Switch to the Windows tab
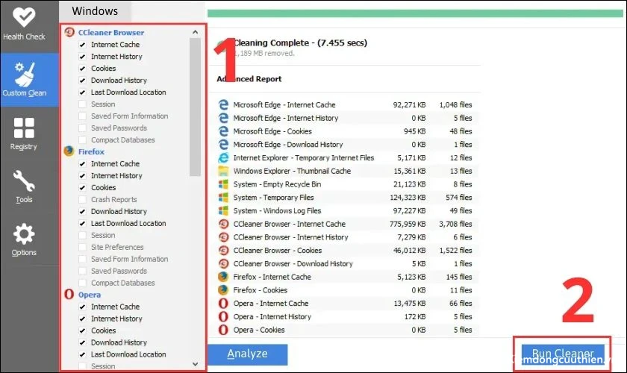Image resolution: width=627 pixels, height=373 pixels. click(x=95, y=10)
